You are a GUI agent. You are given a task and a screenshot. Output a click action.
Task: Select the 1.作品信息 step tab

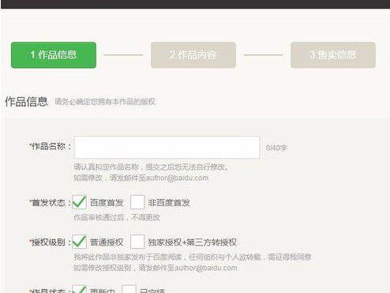tap(54, 55)
